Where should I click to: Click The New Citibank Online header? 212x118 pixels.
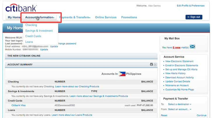click(81, 56)
